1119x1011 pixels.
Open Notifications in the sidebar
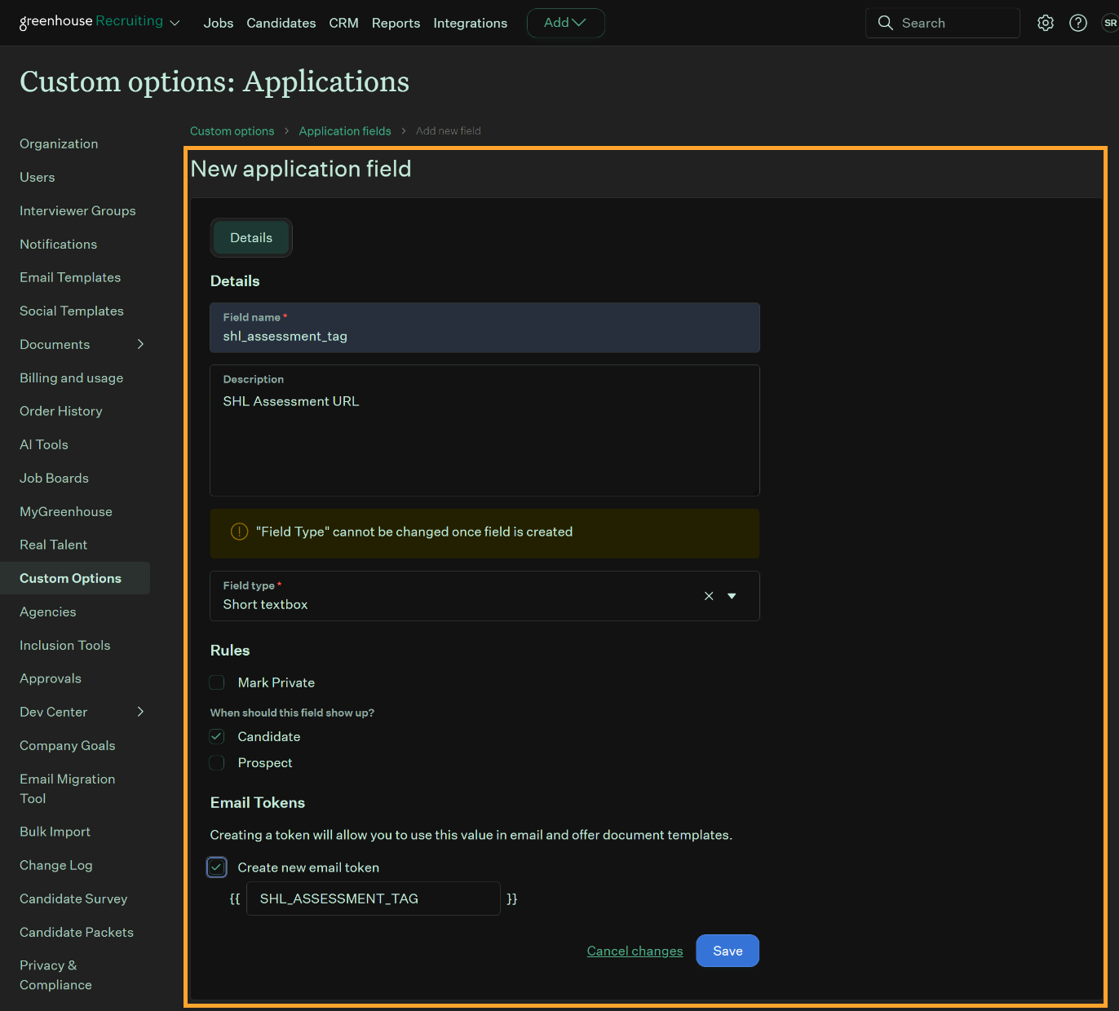(x=58, y=244)
